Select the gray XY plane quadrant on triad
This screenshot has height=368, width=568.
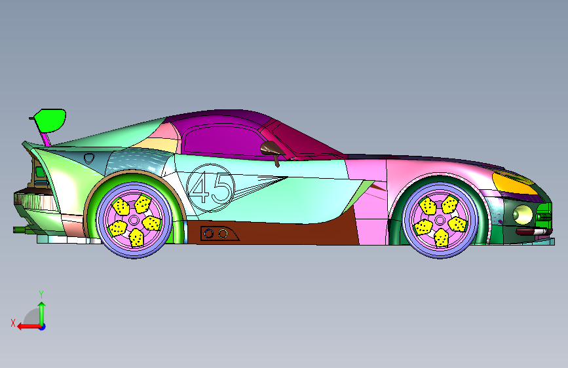click(x=32, y=317)
